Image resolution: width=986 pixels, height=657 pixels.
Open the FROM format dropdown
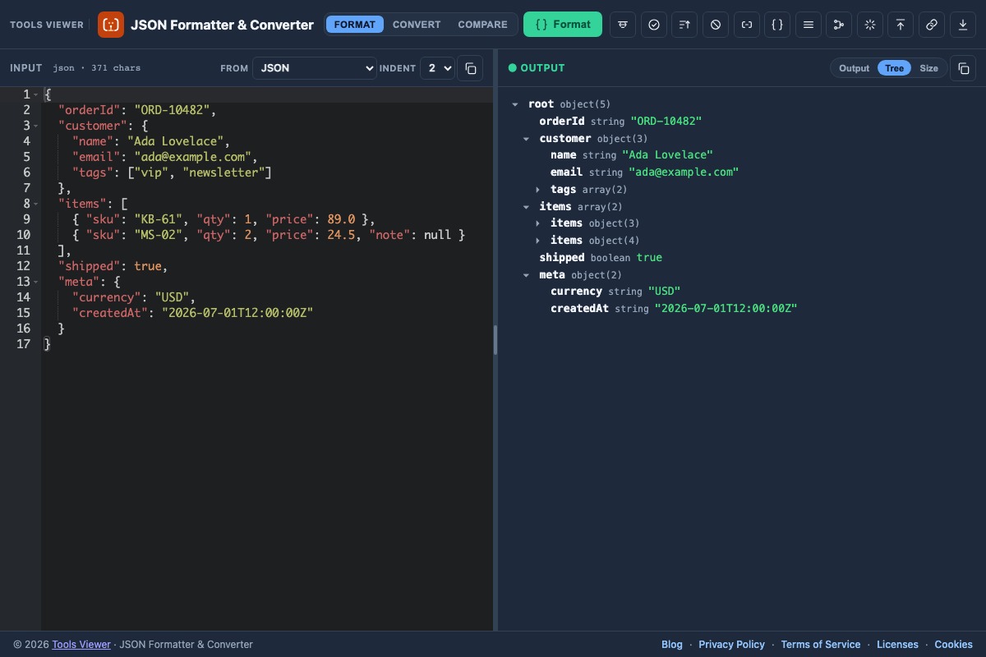315,68
